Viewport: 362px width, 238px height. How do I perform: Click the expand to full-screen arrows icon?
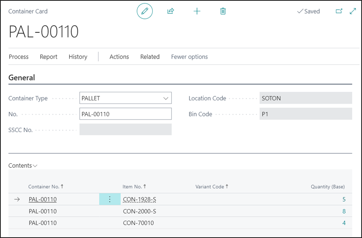pyautogui.click(x=353, y=11)
